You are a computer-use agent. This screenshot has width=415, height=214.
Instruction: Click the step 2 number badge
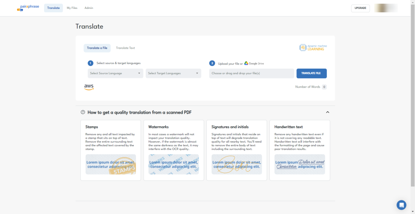(212, 63)
